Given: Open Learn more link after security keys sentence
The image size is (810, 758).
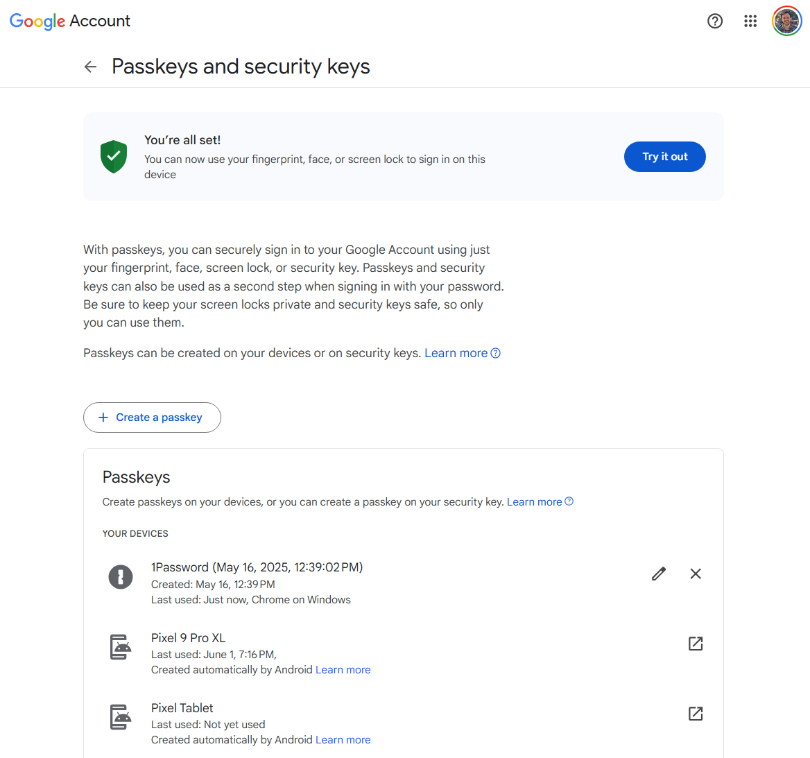Looking at the screenshot, I should point(456,353).
